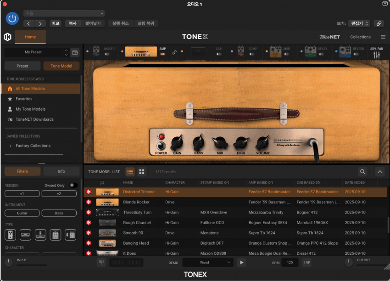This screenshot has width=390, height=281.
Task: Go to previous preset arrow
Action: (28, 23)
